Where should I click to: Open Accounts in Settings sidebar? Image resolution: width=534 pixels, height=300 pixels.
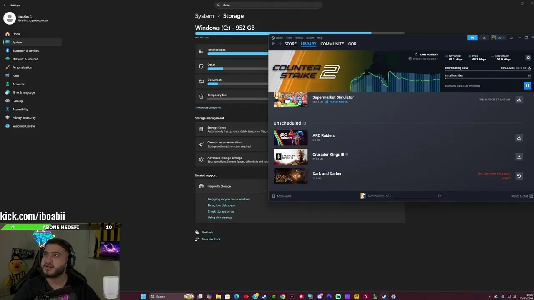tap(33, 84)
